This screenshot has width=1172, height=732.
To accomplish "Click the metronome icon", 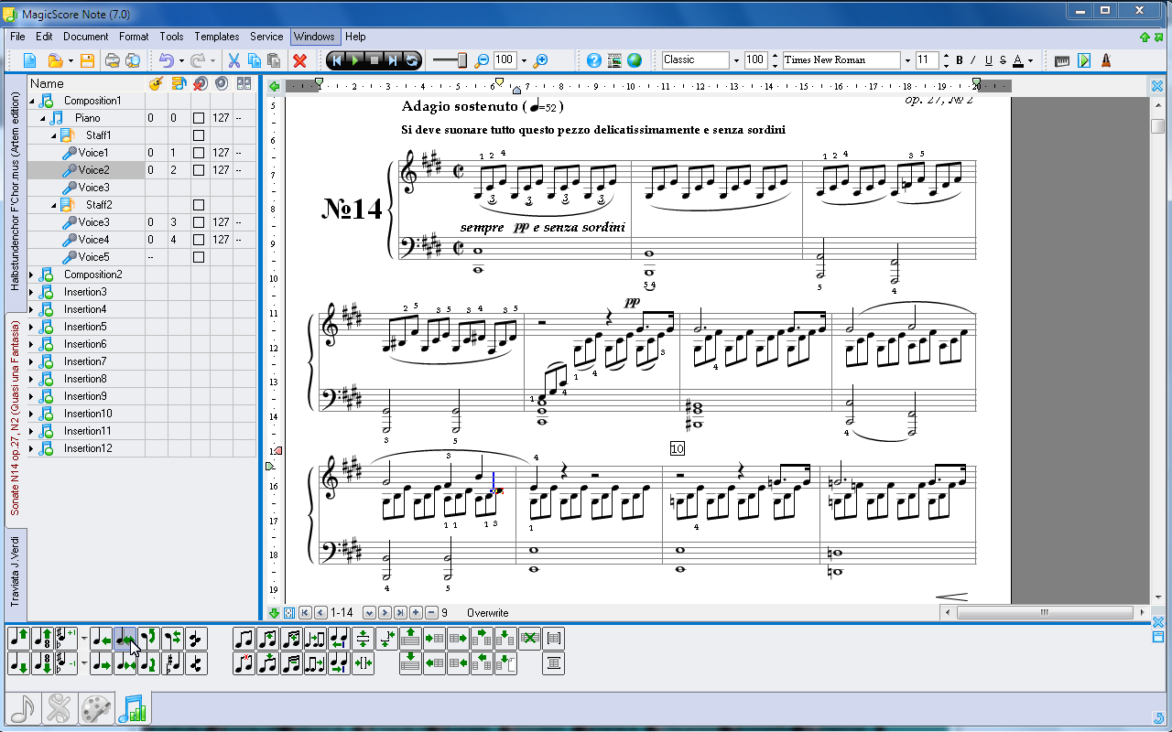I will 1106,60.
